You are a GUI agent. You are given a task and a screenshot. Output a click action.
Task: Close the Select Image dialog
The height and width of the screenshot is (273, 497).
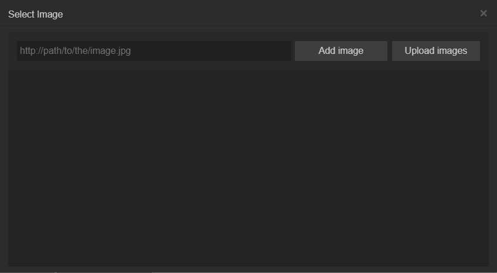(484, 13)
